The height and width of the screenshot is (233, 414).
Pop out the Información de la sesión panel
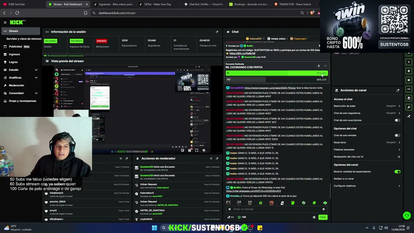tap(217, 32)
